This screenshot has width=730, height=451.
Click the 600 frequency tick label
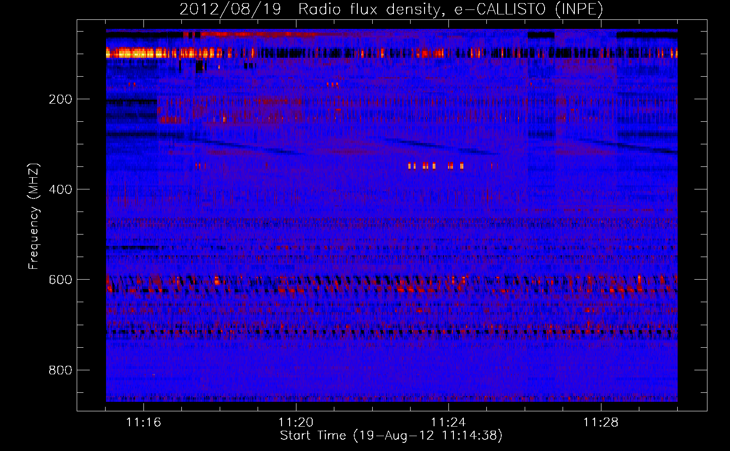[60, 280]
